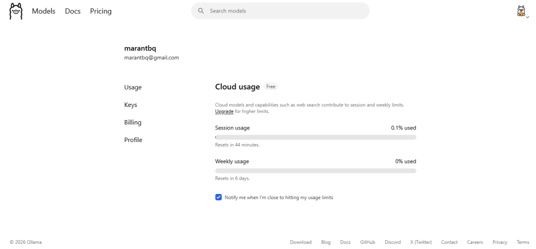536x249 pixels.
Task: Click the Free plan badge
Action: (x=271, y=86)
